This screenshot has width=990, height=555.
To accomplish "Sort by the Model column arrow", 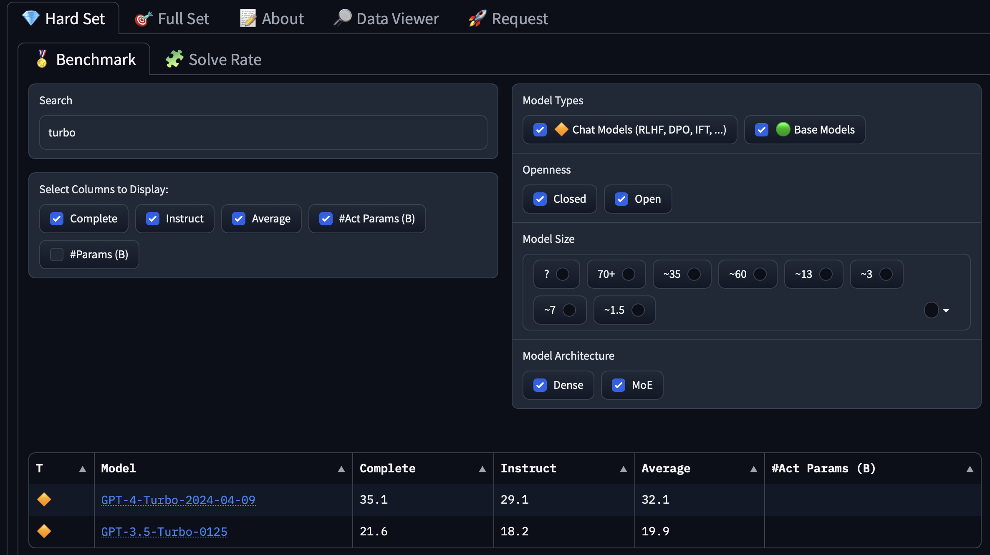I will click(341, 469).
